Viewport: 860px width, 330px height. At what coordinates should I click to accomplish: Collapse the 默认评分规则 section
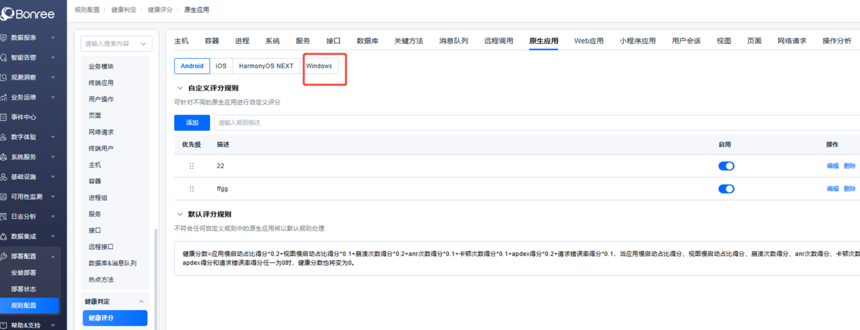[x=180, y=214]
